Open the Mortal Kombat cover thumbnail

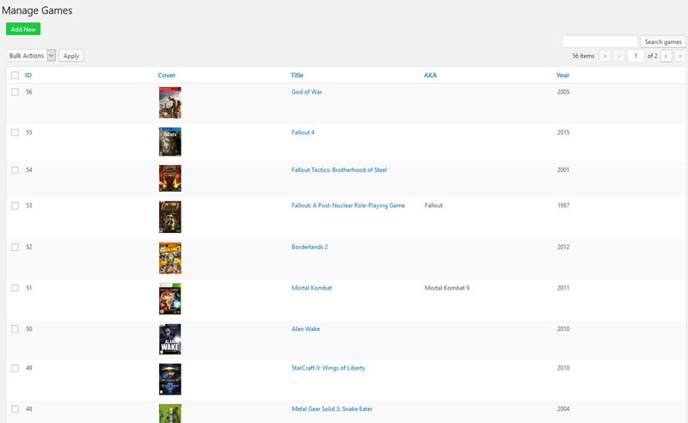click(169, 299)
